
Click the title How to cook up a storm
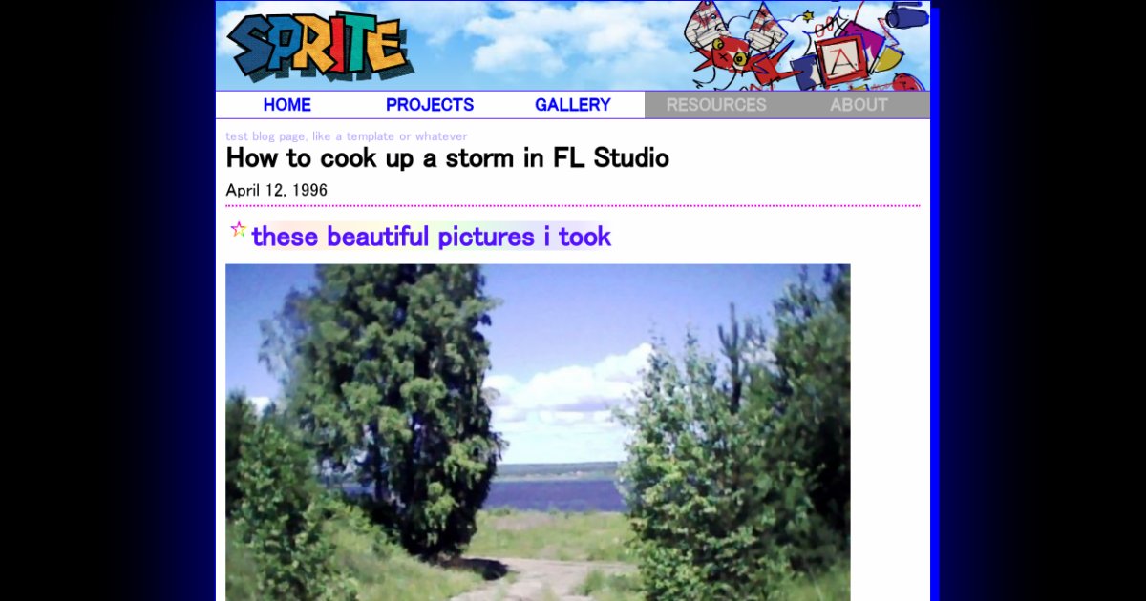point(447,158)
